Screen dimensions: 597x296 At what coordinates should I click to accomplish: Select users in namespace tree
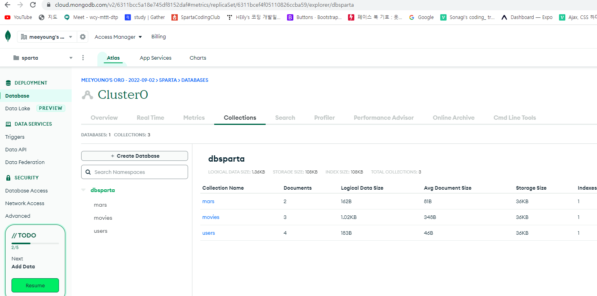(101, 231)
